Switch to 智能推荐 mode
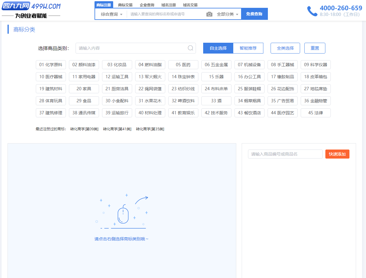The width and height of the screenshot is (366, 278). coord(248,48)
